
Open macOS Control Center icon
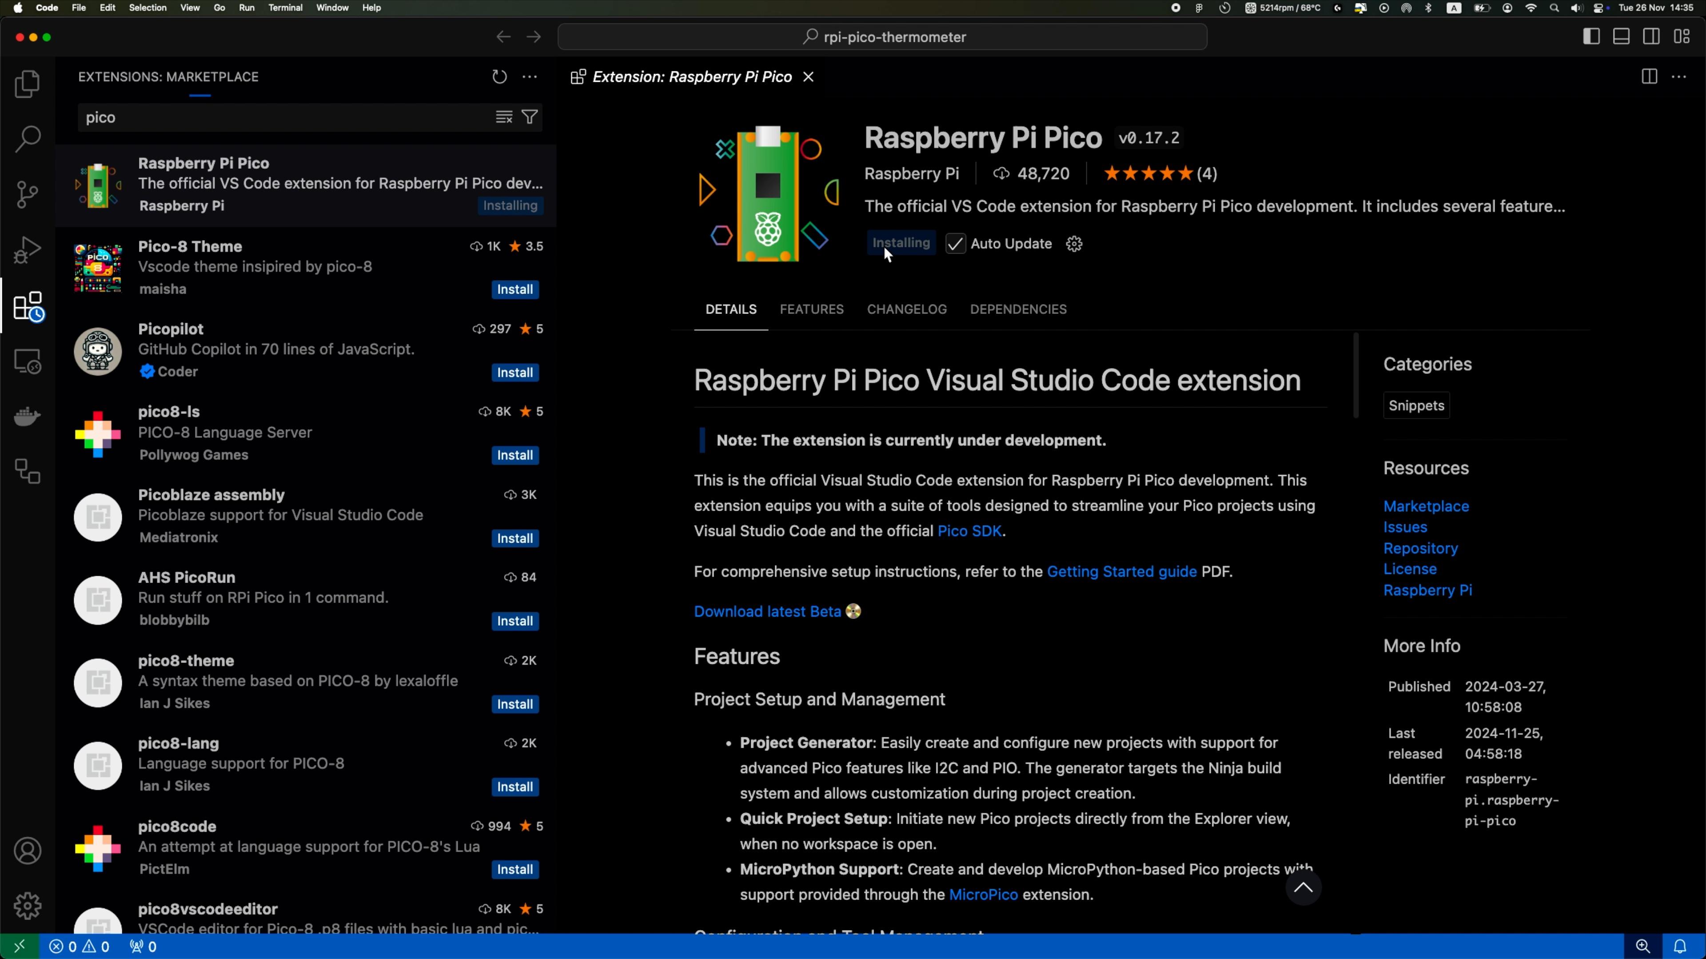pyautogui.click(x=1600, y=8)
